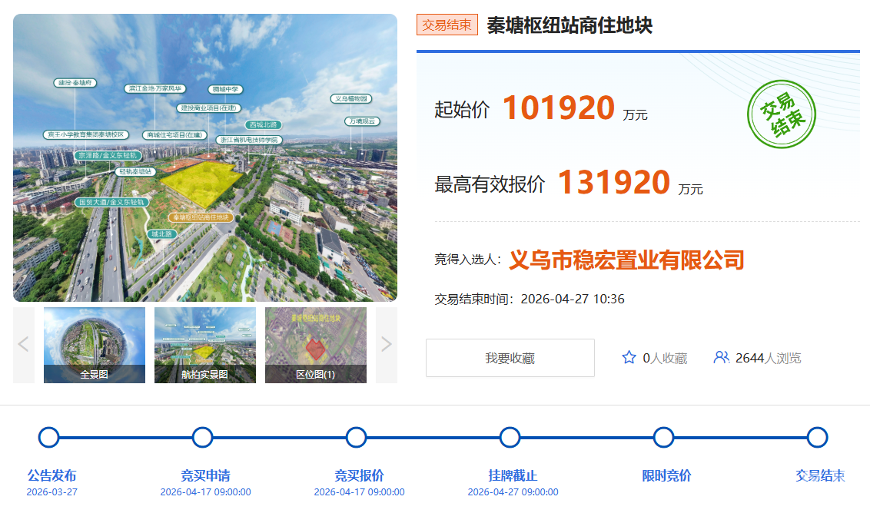Screen dimensions: 870x513
Task: Click the star favorites icon
Action: click(629, 358)
